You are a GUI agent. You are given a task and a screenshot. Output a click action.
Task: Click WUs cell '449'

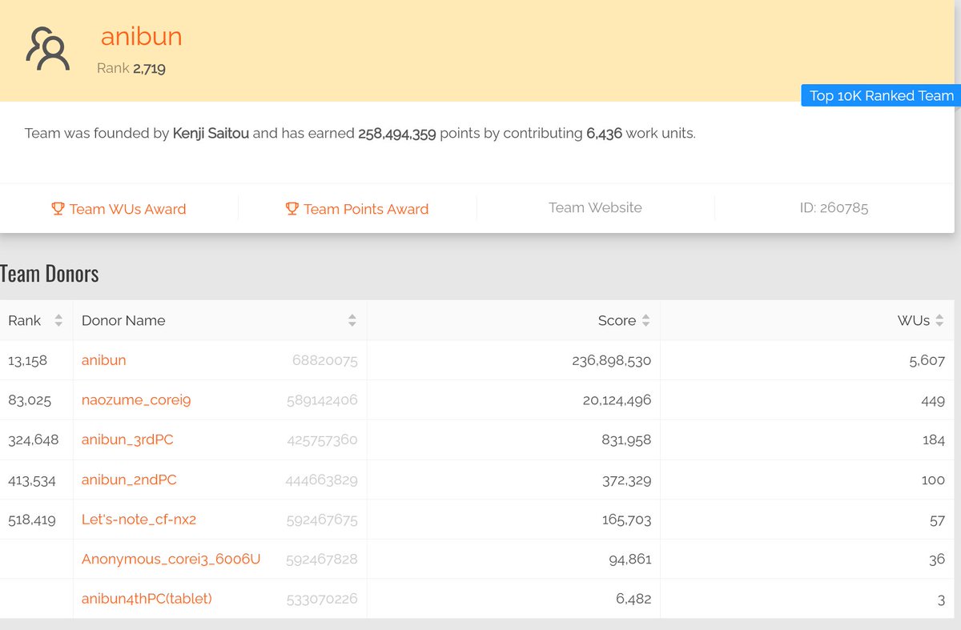tap(933, 400)
